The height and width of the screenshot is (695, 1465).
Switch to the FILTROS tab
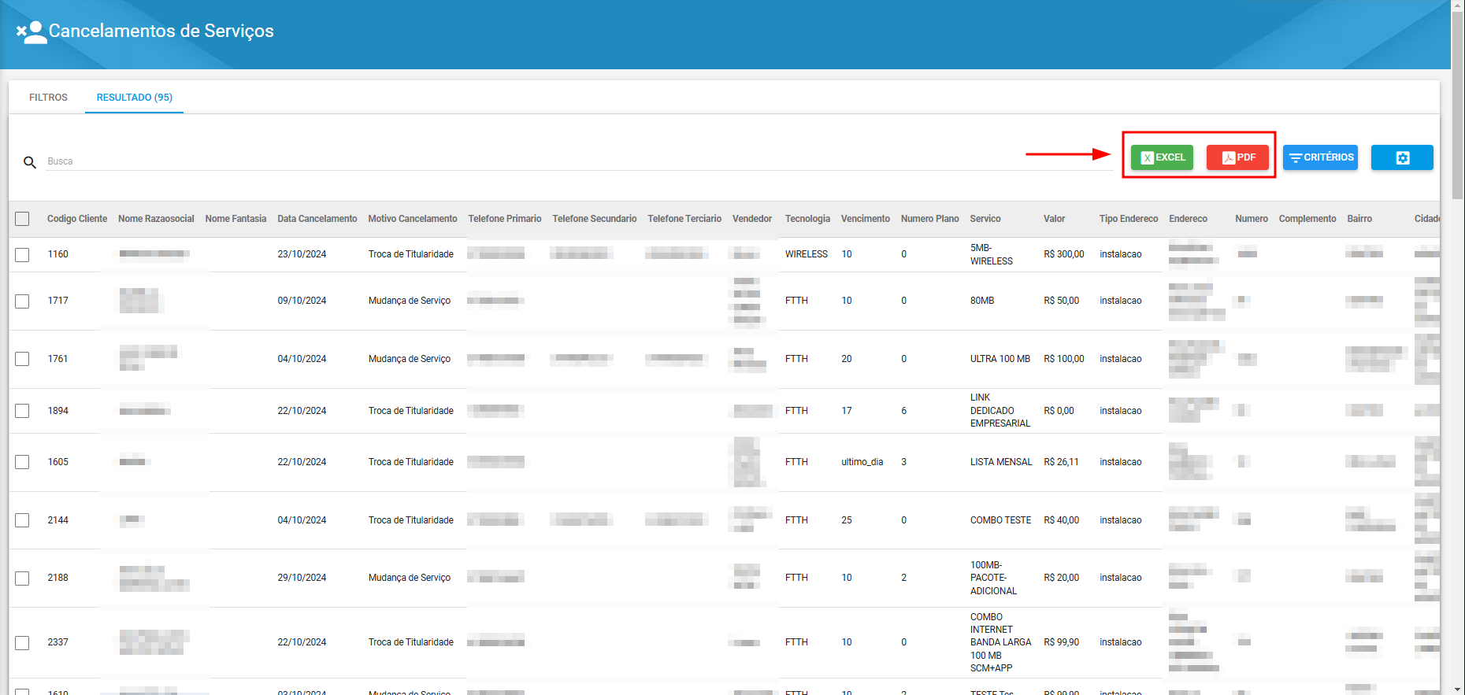(x=48, y=98)
